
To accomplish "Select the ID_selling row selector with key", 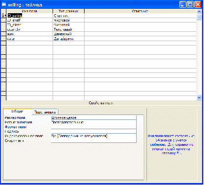I will pos(3,16).
